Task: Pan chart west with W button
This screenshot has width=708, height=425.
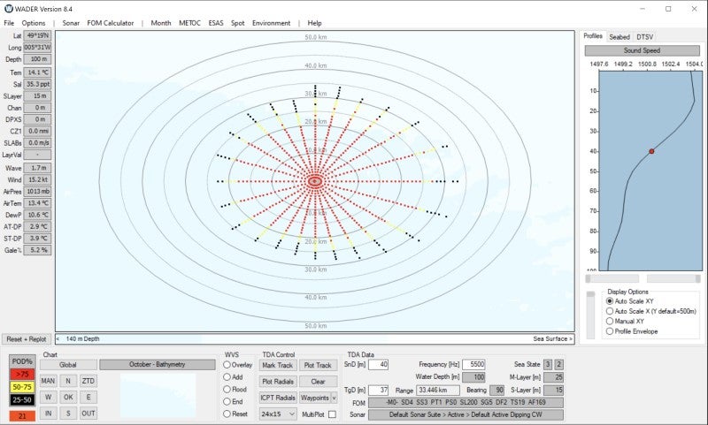Action: tap(48, 397)
